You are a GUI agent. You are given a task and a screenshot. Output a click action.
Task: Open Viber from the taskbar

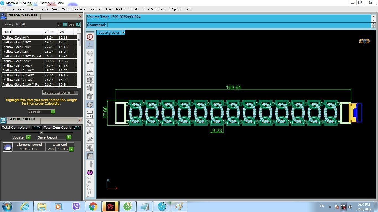coord(76,206)
